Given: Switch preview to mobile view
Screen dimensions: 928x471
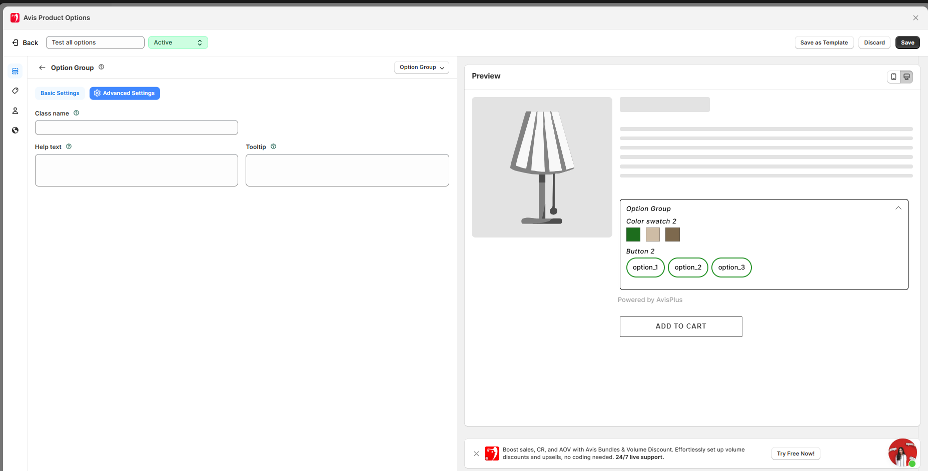Looking at the screenshot, I should click(893, 76).
